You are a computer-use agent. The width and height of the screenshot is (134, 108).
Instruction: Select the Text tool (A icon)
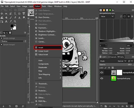[x=6, y=22]
